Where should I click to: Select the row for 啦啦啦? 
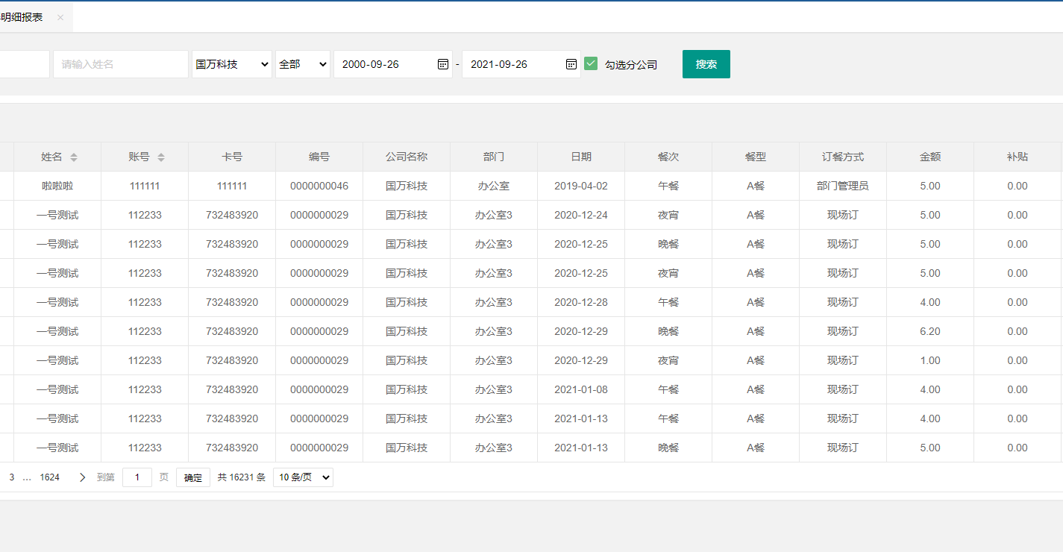pyautogui.click(x=57, y=186)
